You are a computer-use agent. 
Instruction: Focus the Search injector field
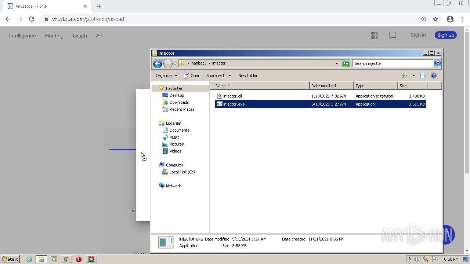[393, 63]
